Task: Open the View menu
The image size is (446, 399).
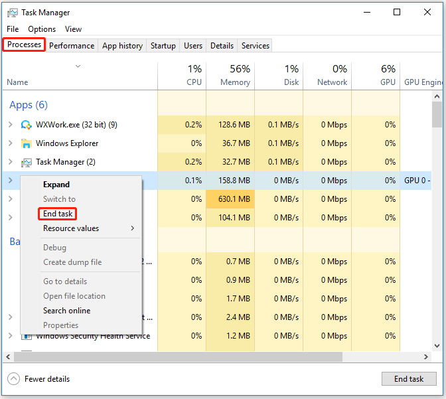Action: point(73,29)
